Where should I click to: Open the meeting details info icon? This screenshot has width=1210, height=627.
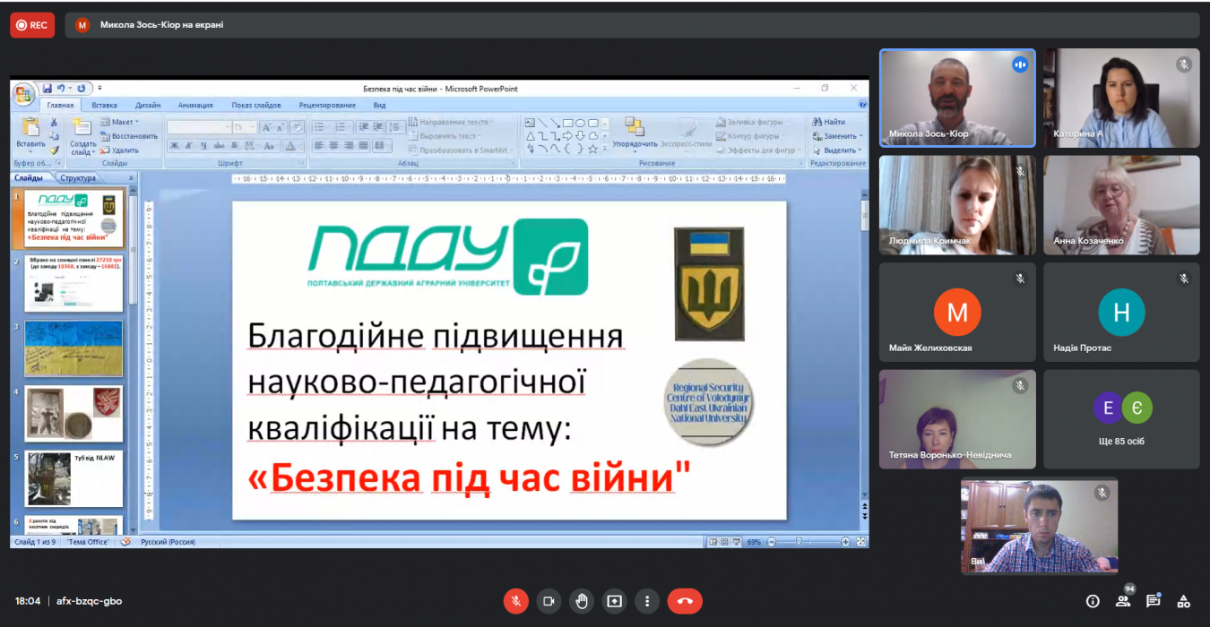point(1093,601)
